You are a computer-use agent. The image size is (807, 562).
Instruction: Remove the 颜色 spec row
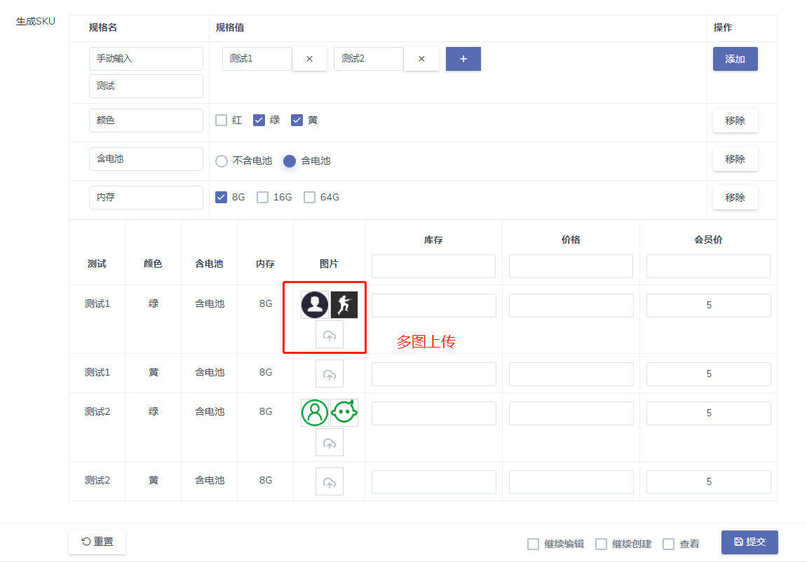pos(735,121)
